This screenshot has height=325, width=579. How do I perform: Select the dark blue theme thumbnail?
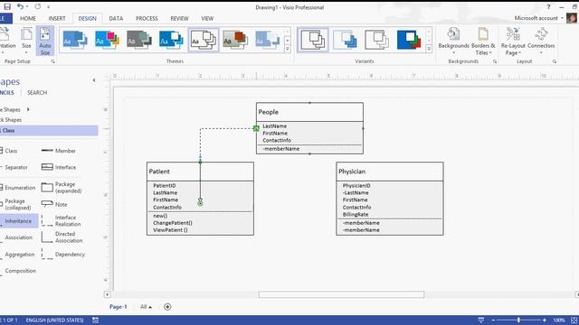pos(171,40)
